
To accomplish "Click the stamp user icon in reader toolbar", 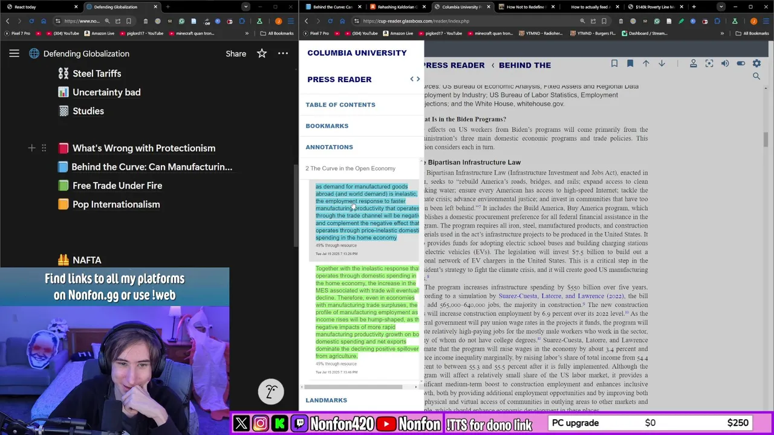I will (x=694, y=63).
